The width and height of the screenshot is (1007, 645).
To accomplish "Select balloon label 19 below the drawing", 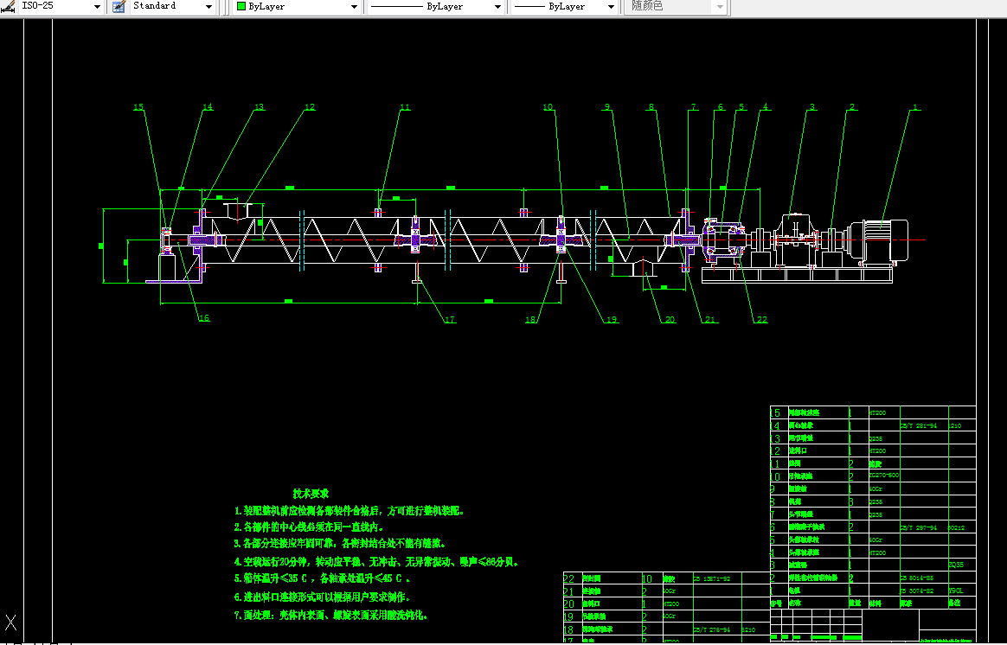I will point(612,320).
